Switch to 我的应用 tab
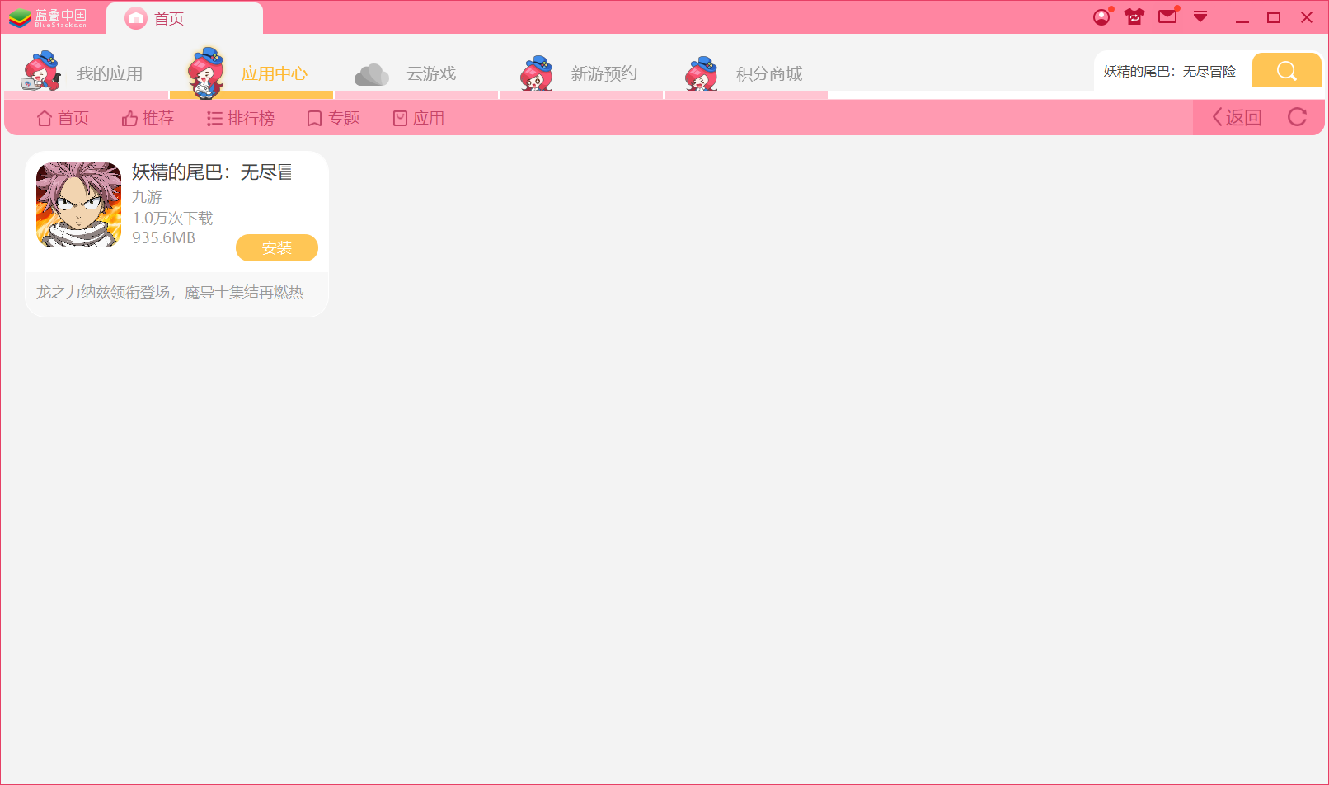Screen dimensions: 1329x785 tap(87, 73)
